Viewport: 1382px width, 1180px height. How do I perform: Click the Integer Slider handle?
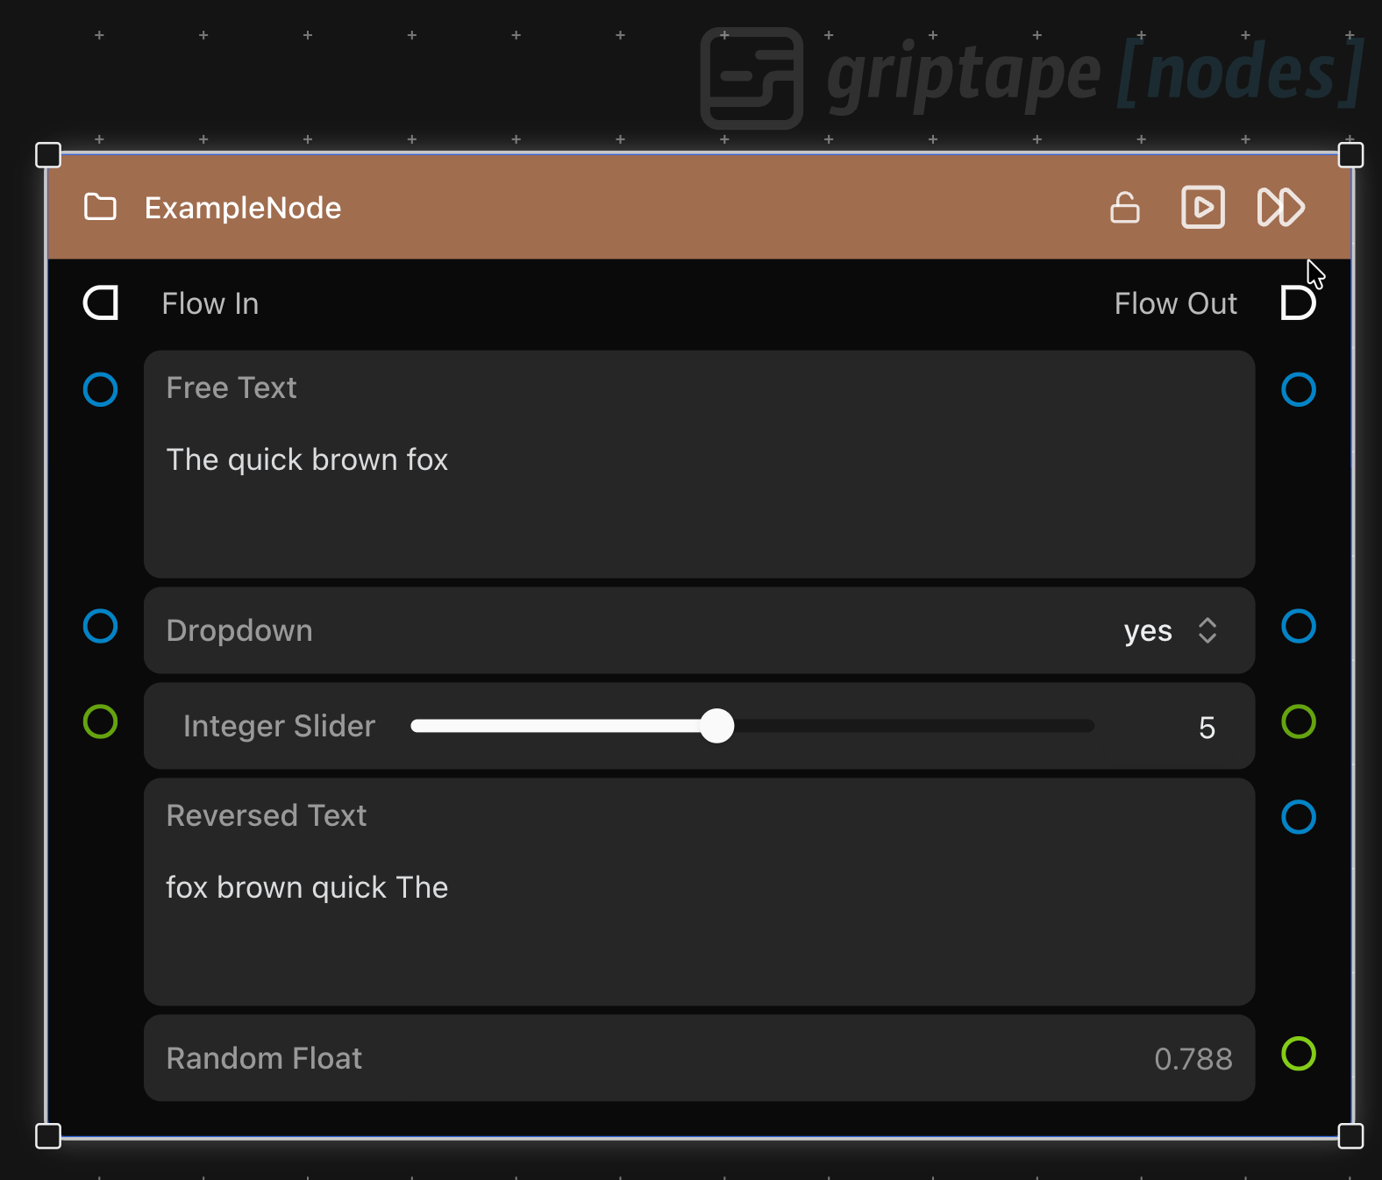coord(717,726)
